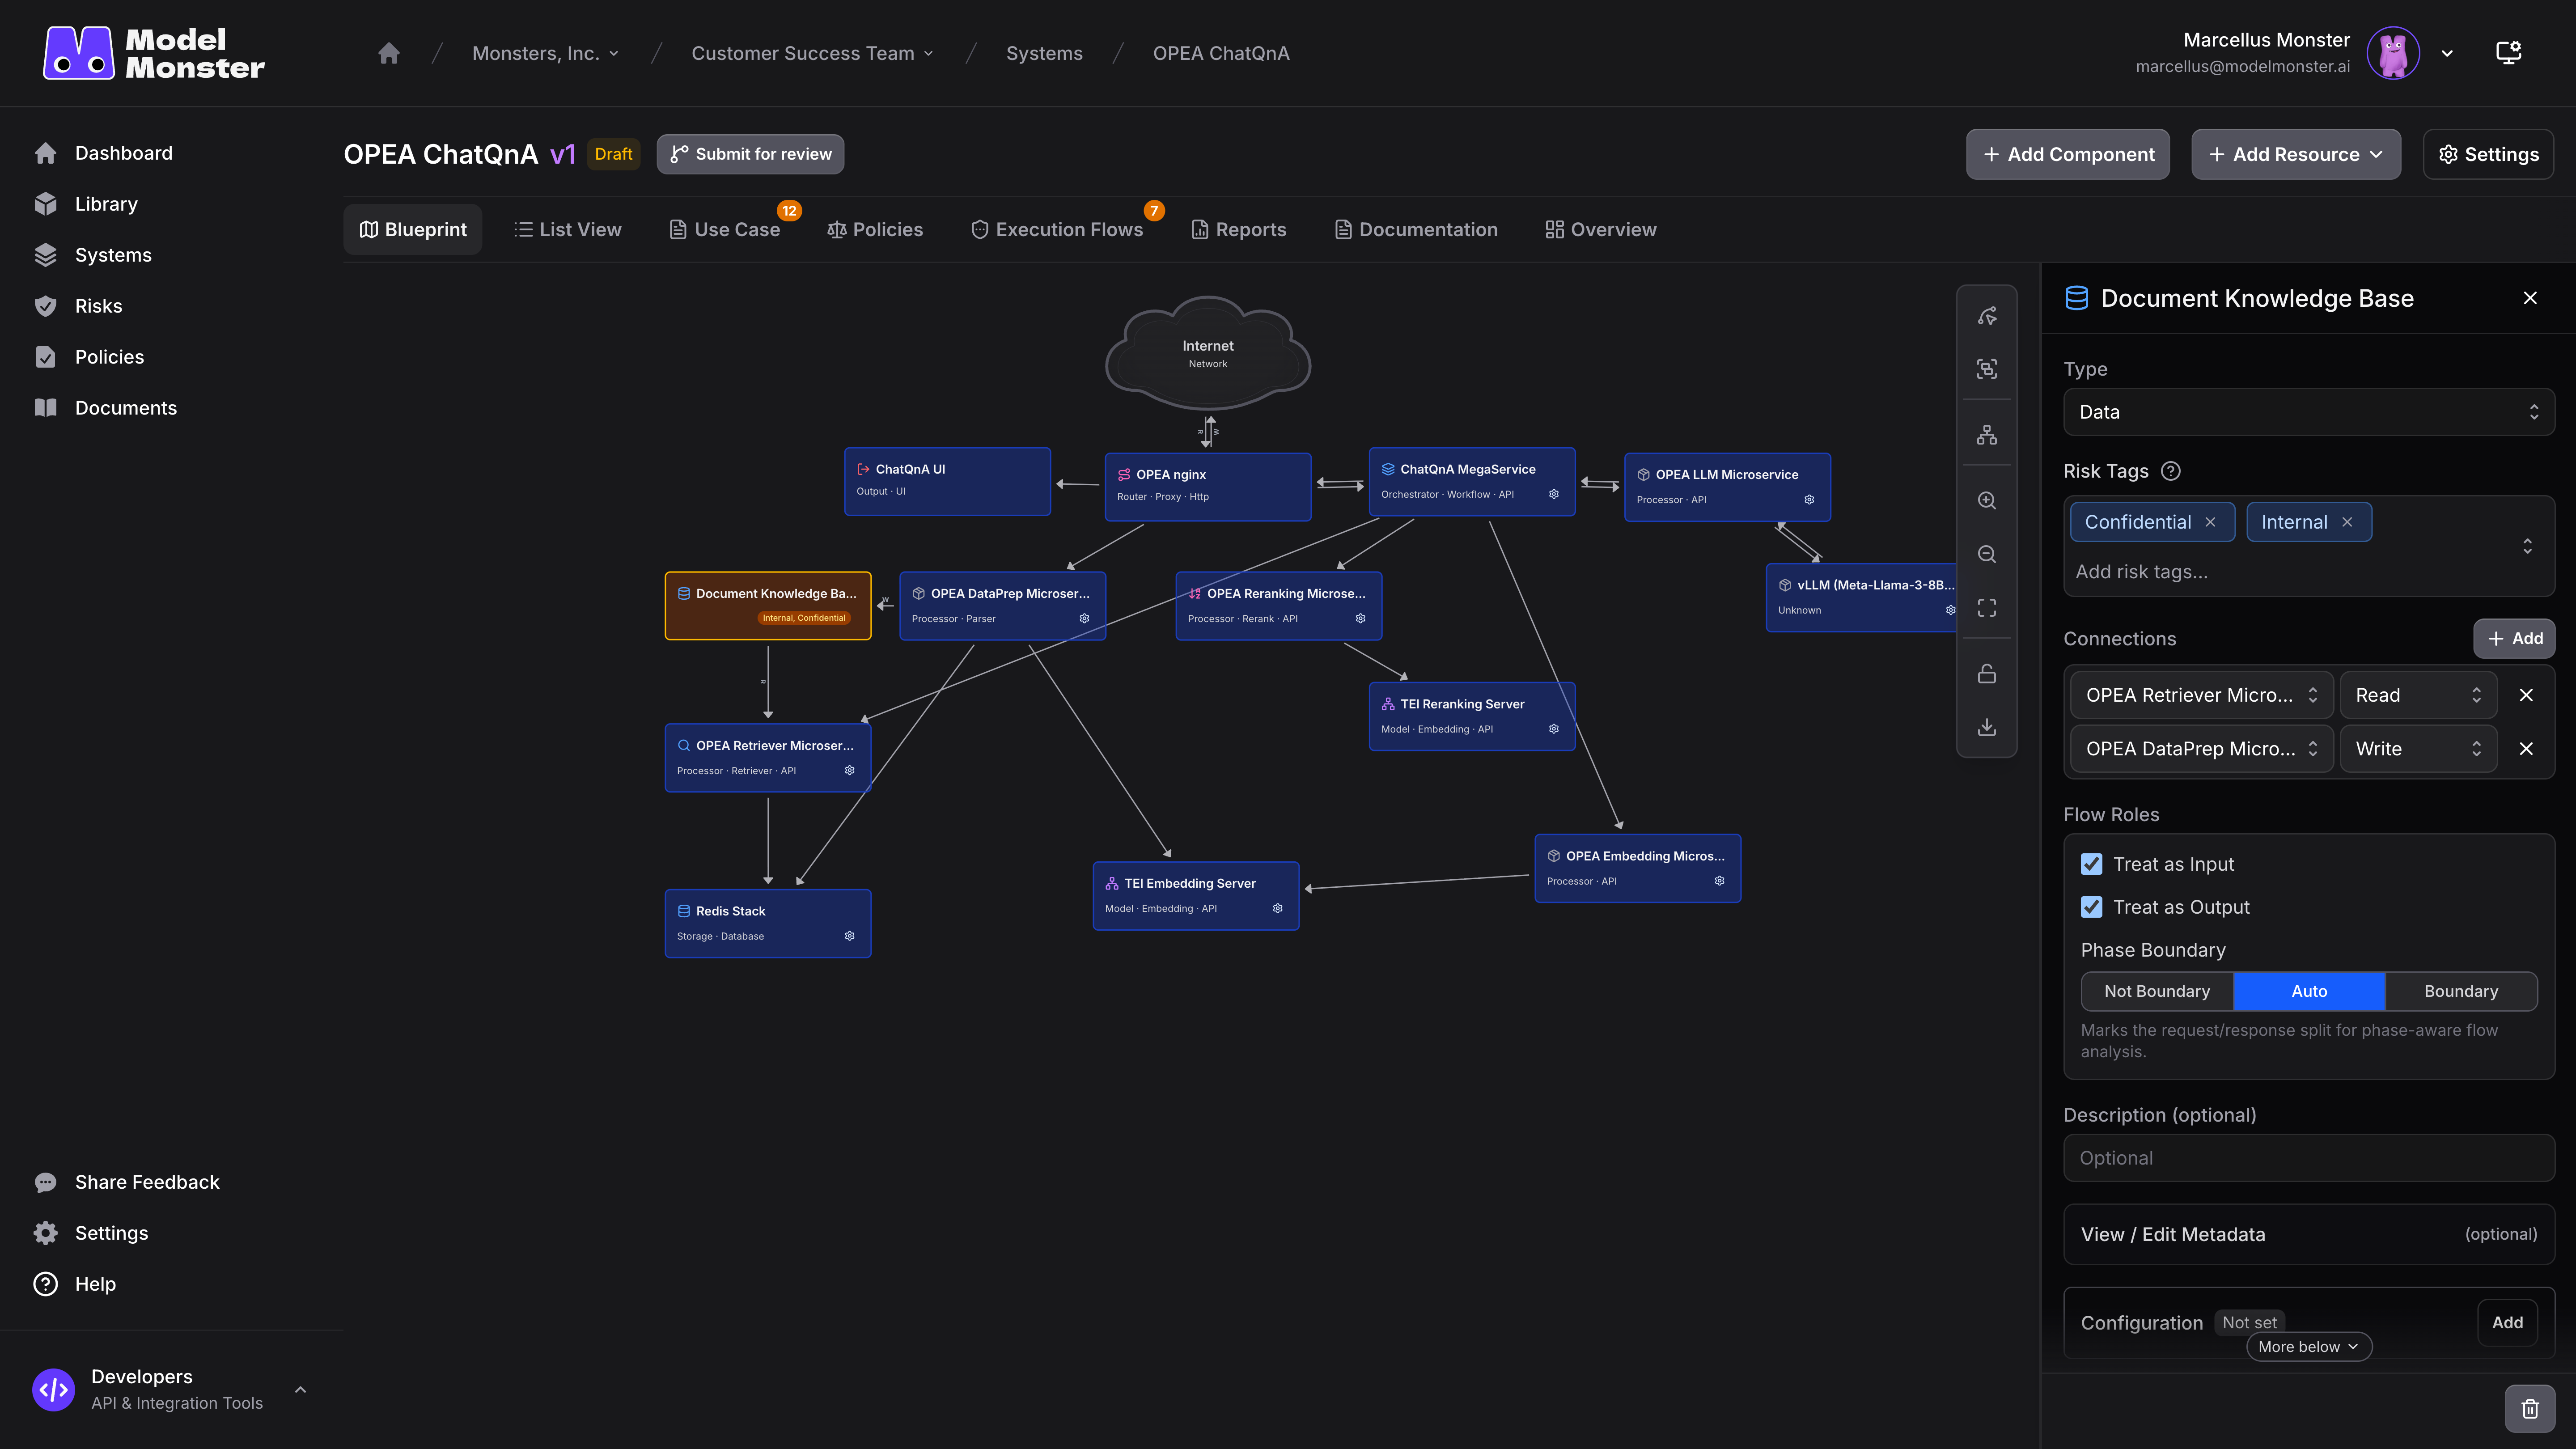Click the delete trash icon in panel
The height and width of the screenshot is (1449, 2576).
pyautogui.click(x=2530, y=1409)
